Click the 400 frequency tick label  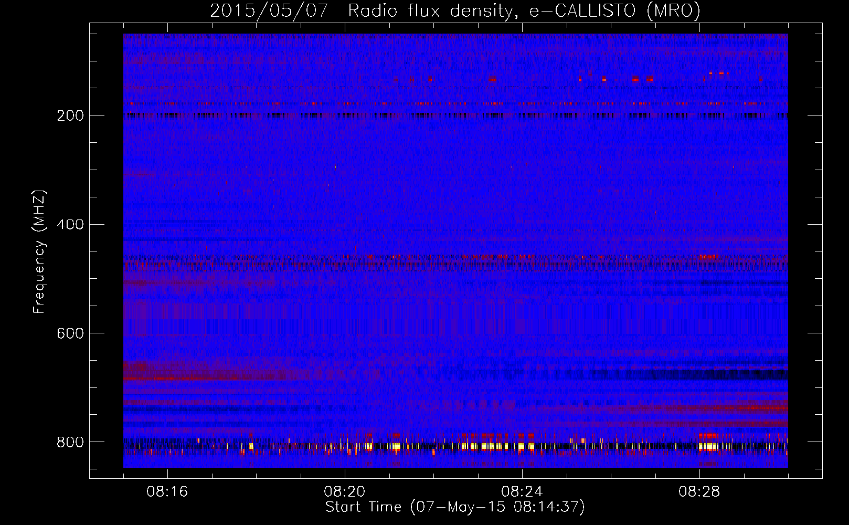70,225
